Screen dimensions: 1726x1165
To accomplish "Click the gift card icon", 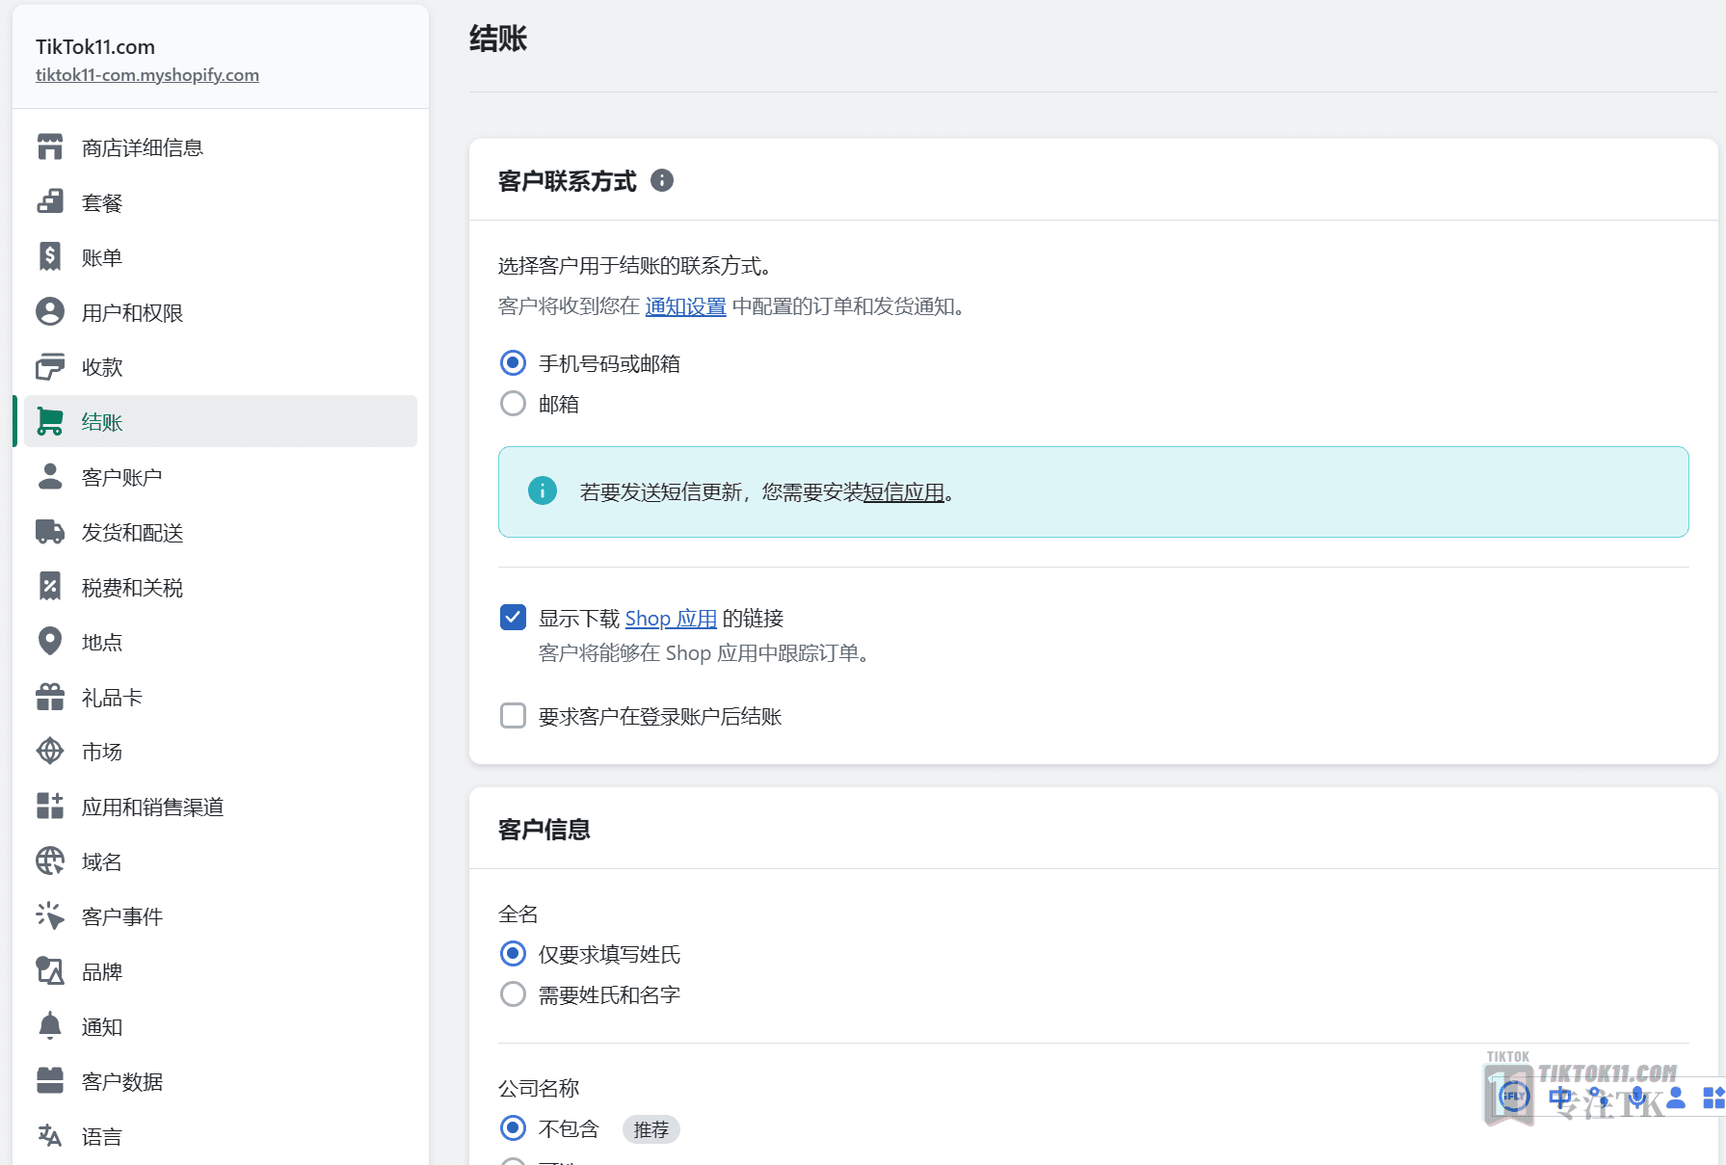I will tap(50, 697).
